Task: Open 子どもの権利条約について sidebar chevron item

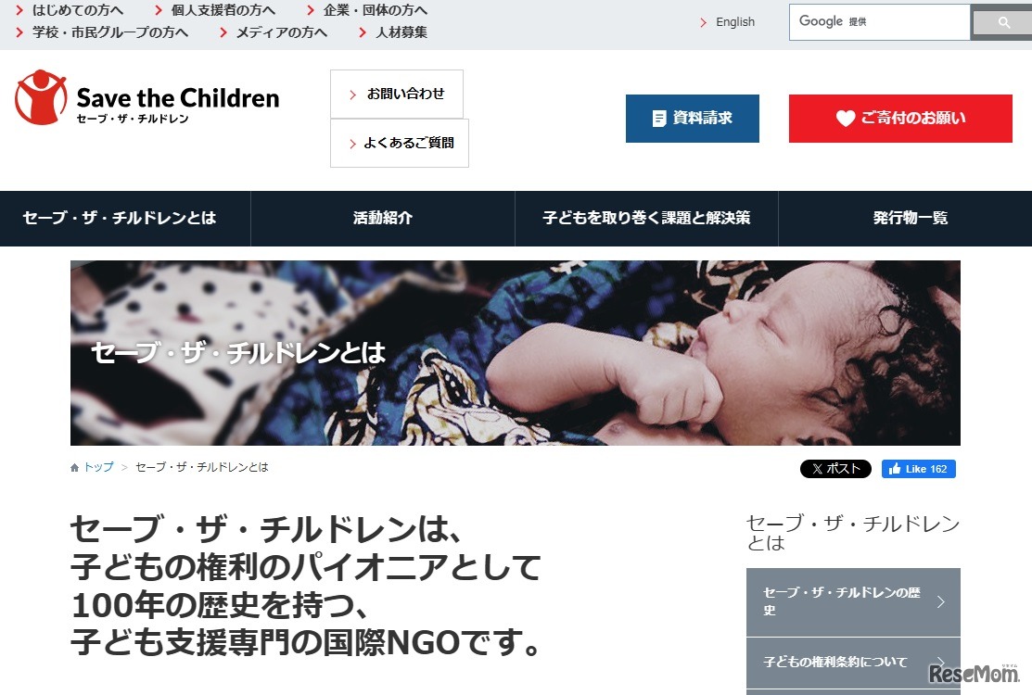Action: 853,663
